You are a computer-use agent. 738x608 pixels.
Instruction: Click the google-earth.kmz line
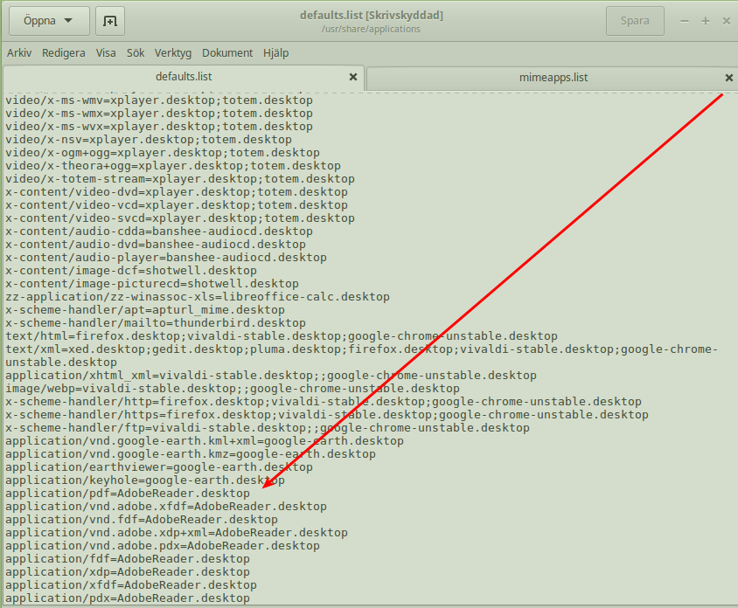[191, 455]
